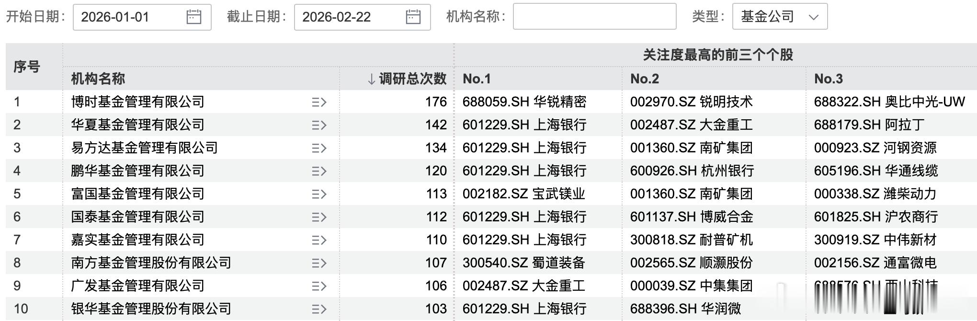Select stock 000039.SZ 中集集团
977x321 pixels.
[692, 286]
